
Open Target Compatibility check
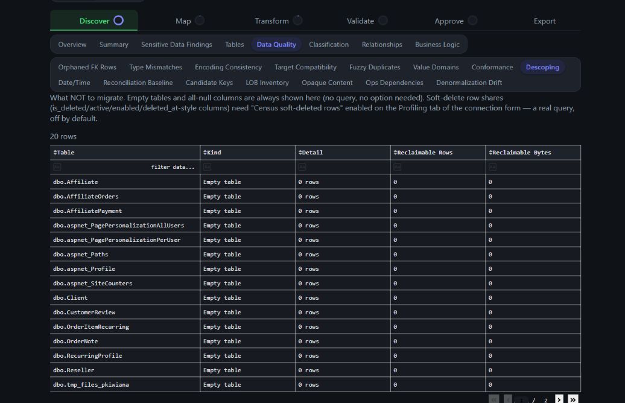tap(305, 68)
